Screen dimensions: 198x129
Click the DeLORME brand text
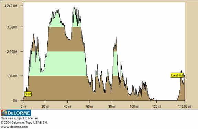19,113
